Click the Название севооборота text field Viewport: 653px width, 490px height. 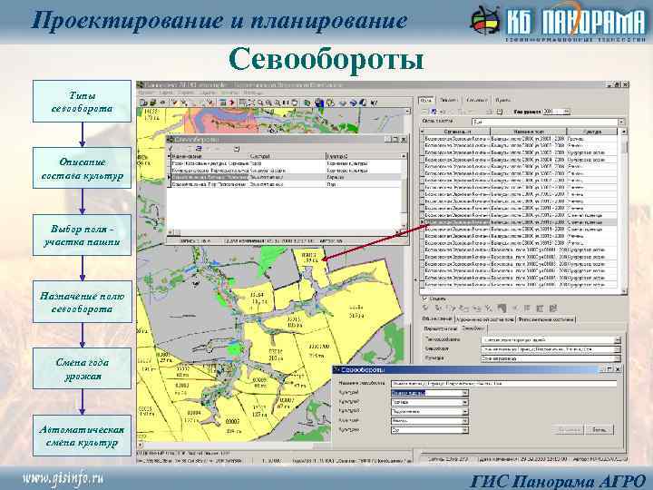click(503, 383)
